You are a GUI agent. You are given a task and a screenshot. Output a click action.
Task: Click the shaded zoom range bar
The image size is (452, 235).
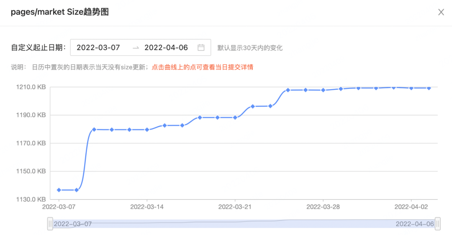pyautogui.click(x=244, y=224)
